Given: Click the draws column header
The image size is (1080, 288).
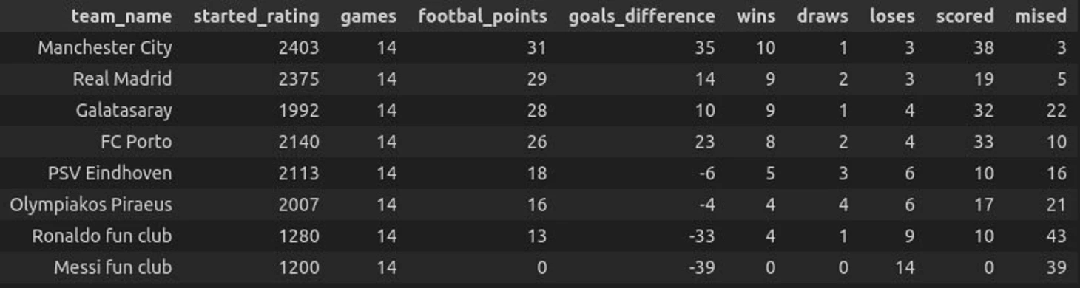Looking at the screenshot, I should (823, 16).
